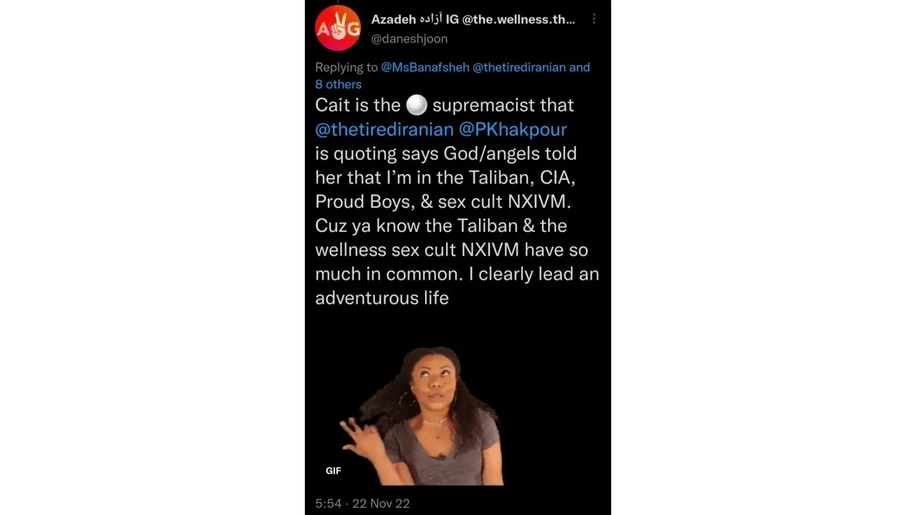Click the white circle emoji in tweet
Image resolution: width=916 pixels, height=515 pixels.
(x=416, y=105)
